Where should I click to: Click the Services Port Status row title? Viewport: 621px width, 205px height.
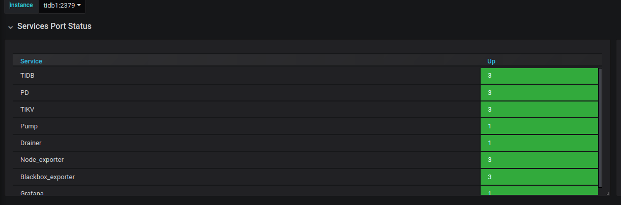point(54,26)
